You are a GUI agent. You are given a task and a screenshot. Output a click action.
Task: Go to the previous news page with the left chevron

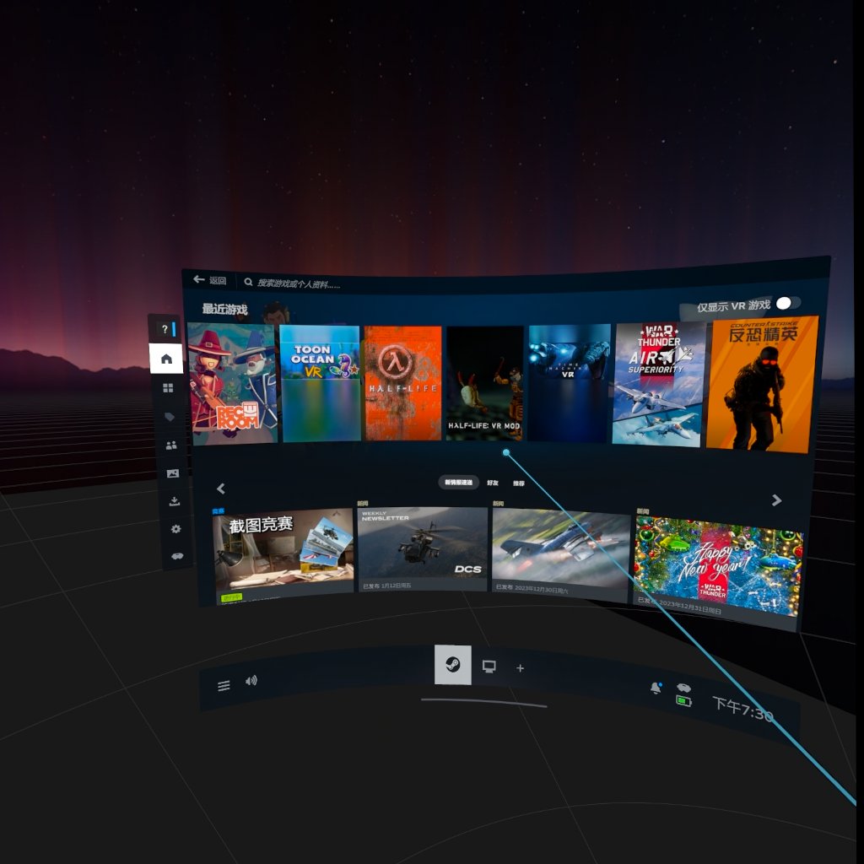(221, 489)
